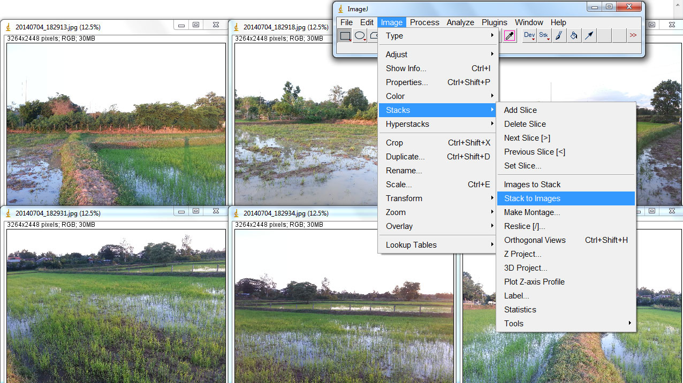Choose Stack to Images from Stacks submenu

point(533,198)
